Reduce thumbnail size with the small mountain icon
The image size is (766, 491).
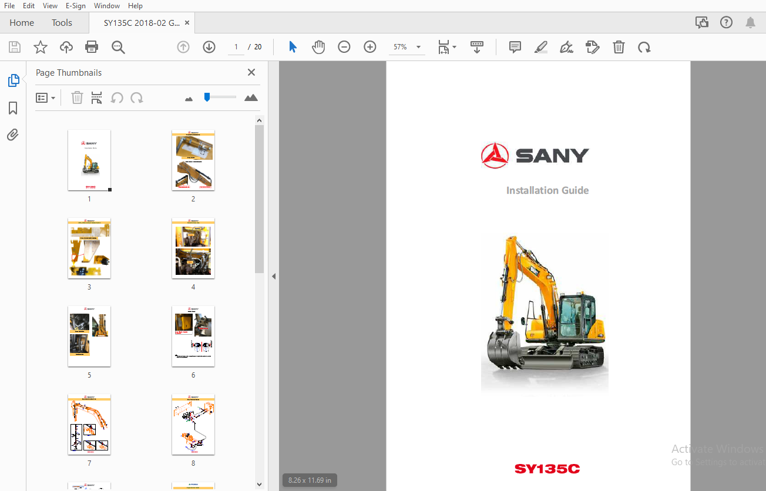coord(189,99)
